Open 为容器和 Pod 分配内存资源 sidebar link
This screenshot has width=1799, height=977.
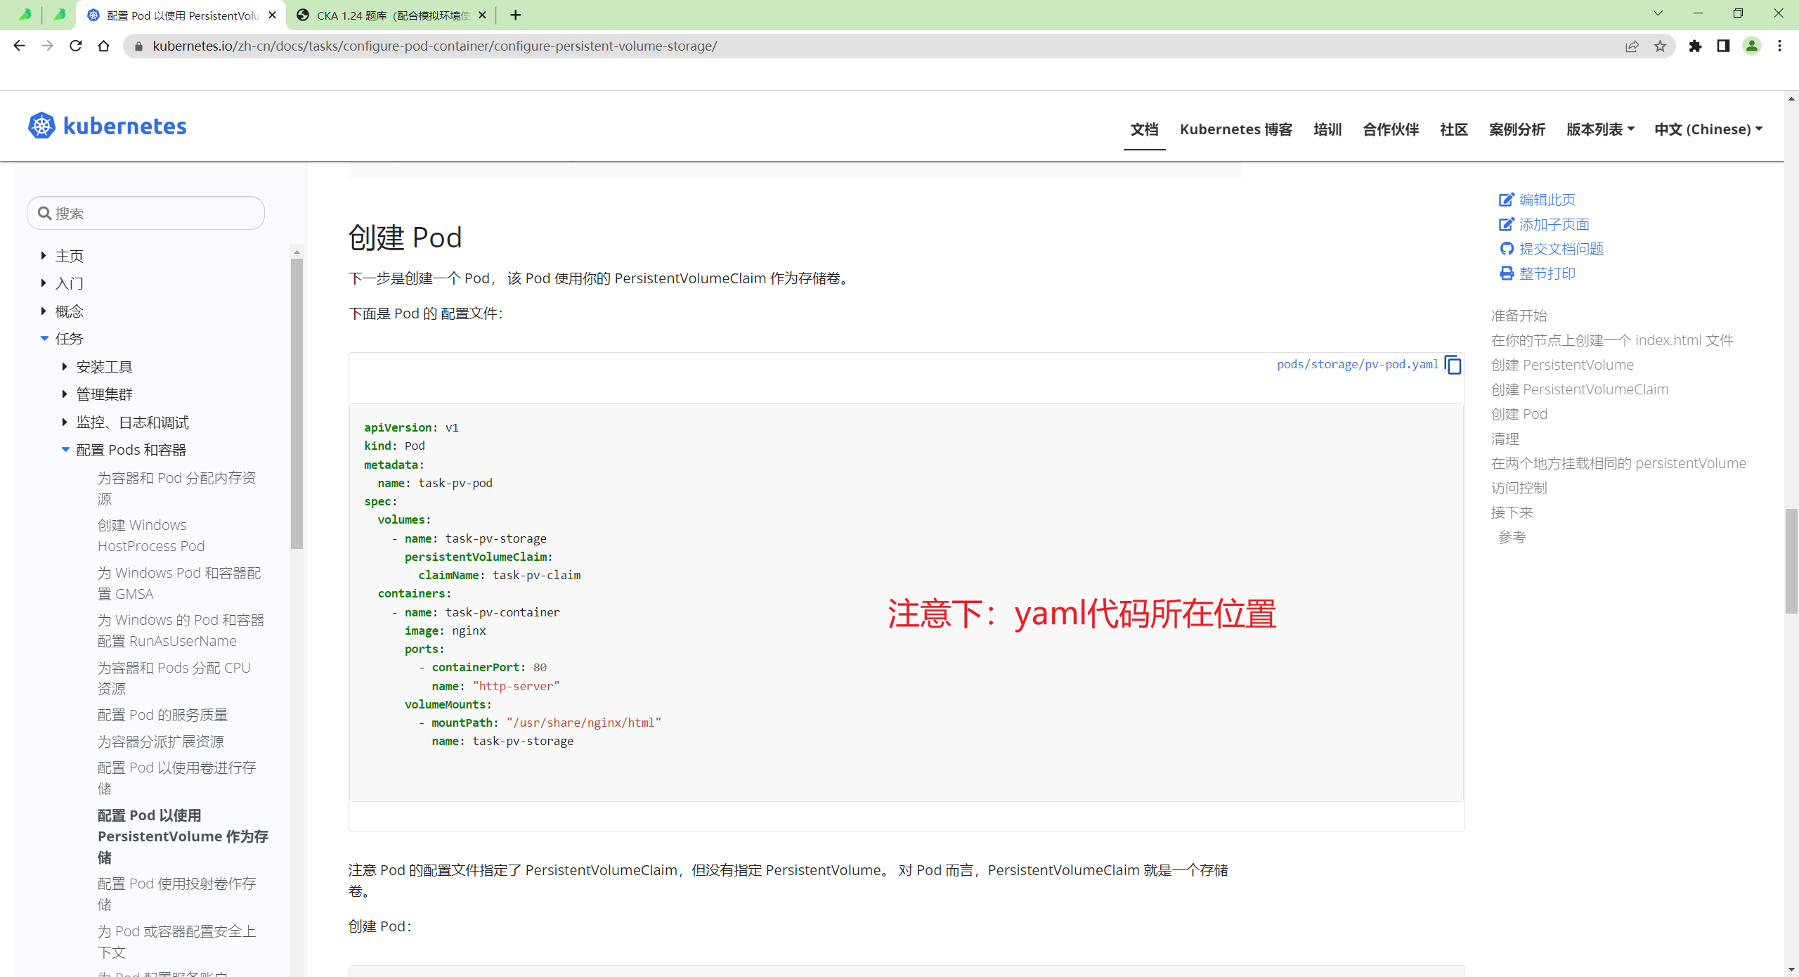point(177,488)
